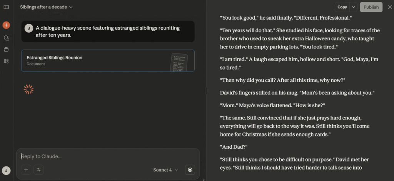
Task: Open the user avatar J at bottom left
Action: click(6, 171)
